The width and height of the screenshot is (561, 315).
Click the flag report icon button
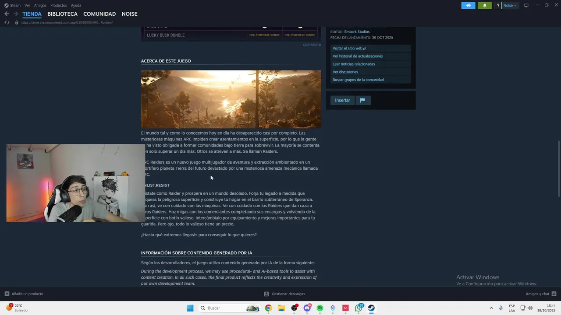tap(362, 100)
